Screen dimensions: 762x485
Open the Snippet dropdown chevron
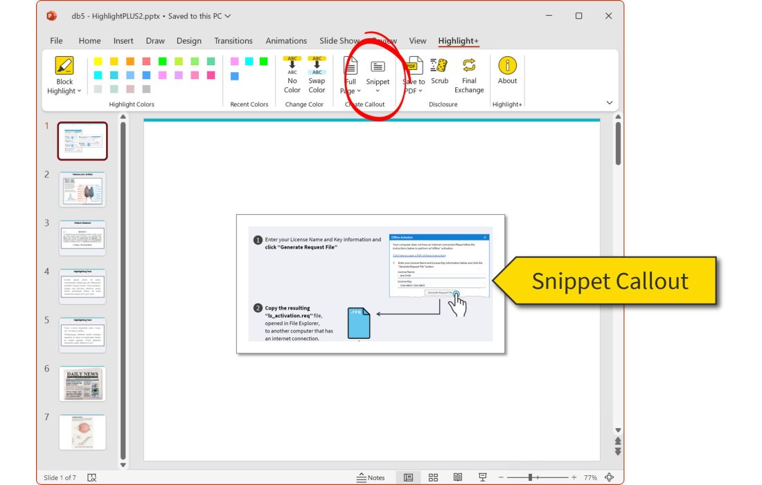pyautogui.click(x=378, y=91)
